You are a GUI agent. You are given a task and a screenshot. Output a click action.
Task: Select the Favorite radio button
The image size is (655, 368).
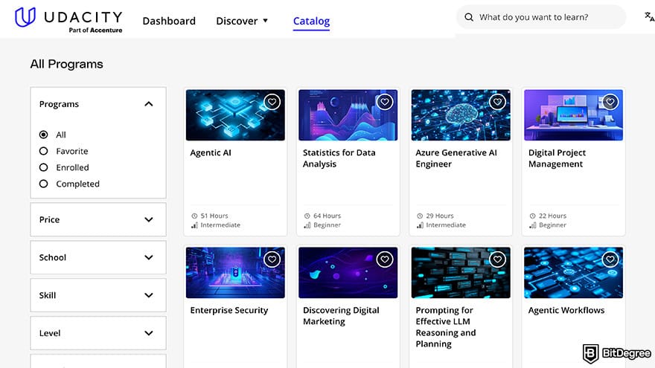click(x=43, y=151)
